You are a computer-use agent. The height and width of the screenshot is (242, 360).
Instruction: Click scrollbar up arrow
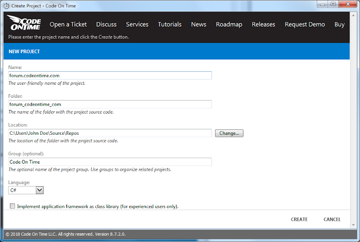coord(353,16)
